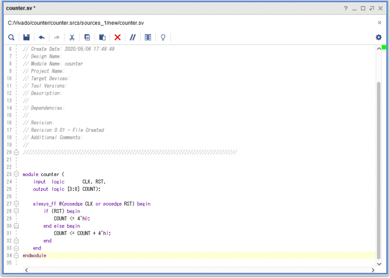Open editor settings gear
This screenshot has width=390, height=278.
pos(378,38)
